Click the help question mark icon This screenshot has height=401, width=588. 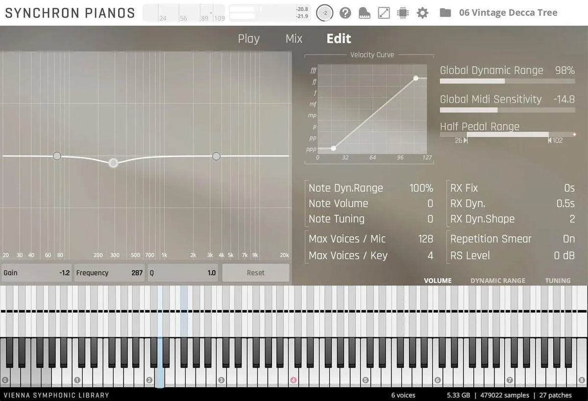click(345, 13)
